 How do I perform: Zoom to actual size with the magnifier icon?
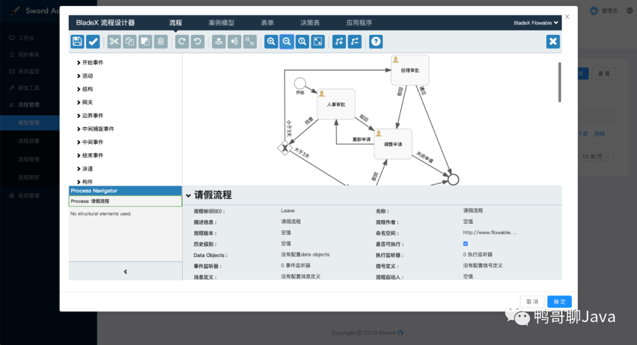[302, 41]
